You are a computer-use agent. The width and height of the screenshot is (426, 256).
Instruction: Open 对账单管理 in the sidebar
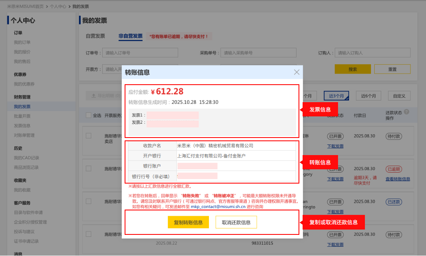[x=24, y=136]
